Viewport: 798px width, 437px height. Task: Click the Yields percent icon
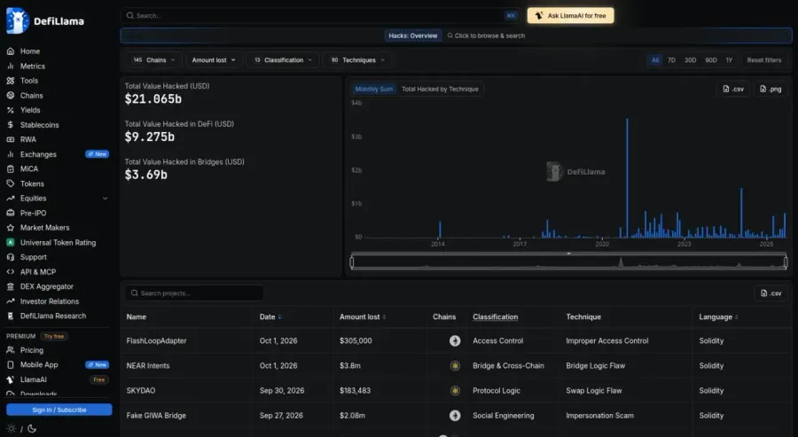(x=10, y=110)
